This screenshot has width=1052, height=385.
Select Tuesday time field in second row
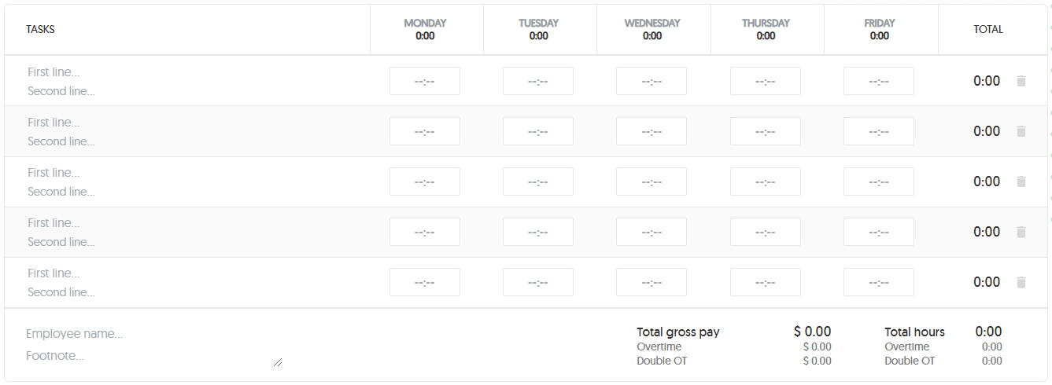(538, 131)
